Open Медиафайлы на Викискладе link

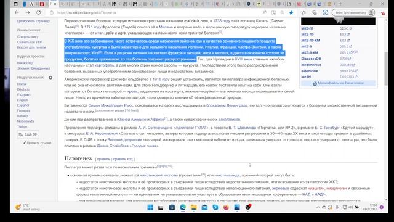[x=340, y=83]
